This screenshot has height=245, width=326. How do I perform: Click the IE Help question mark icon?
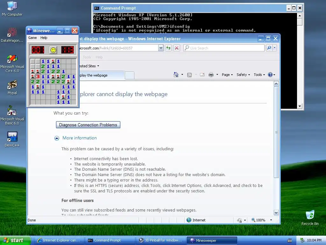(x=270, y=75)
